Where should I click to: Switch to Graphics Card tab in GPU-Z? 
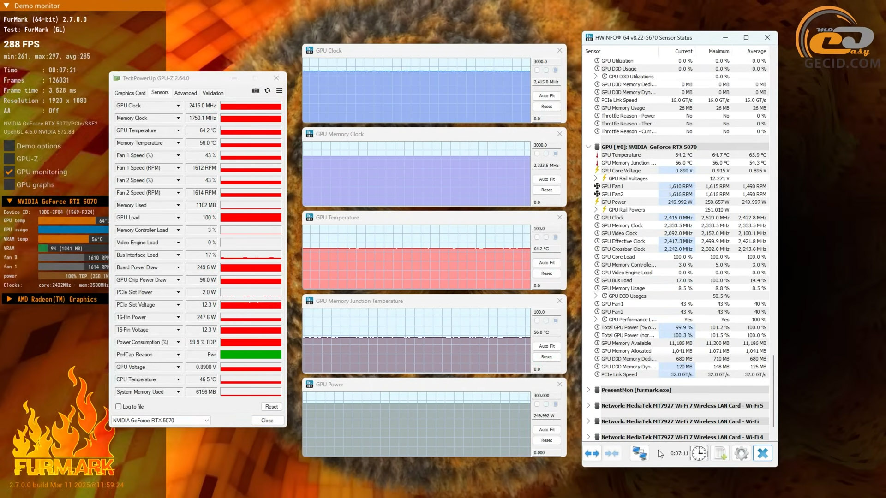[130, 93]
